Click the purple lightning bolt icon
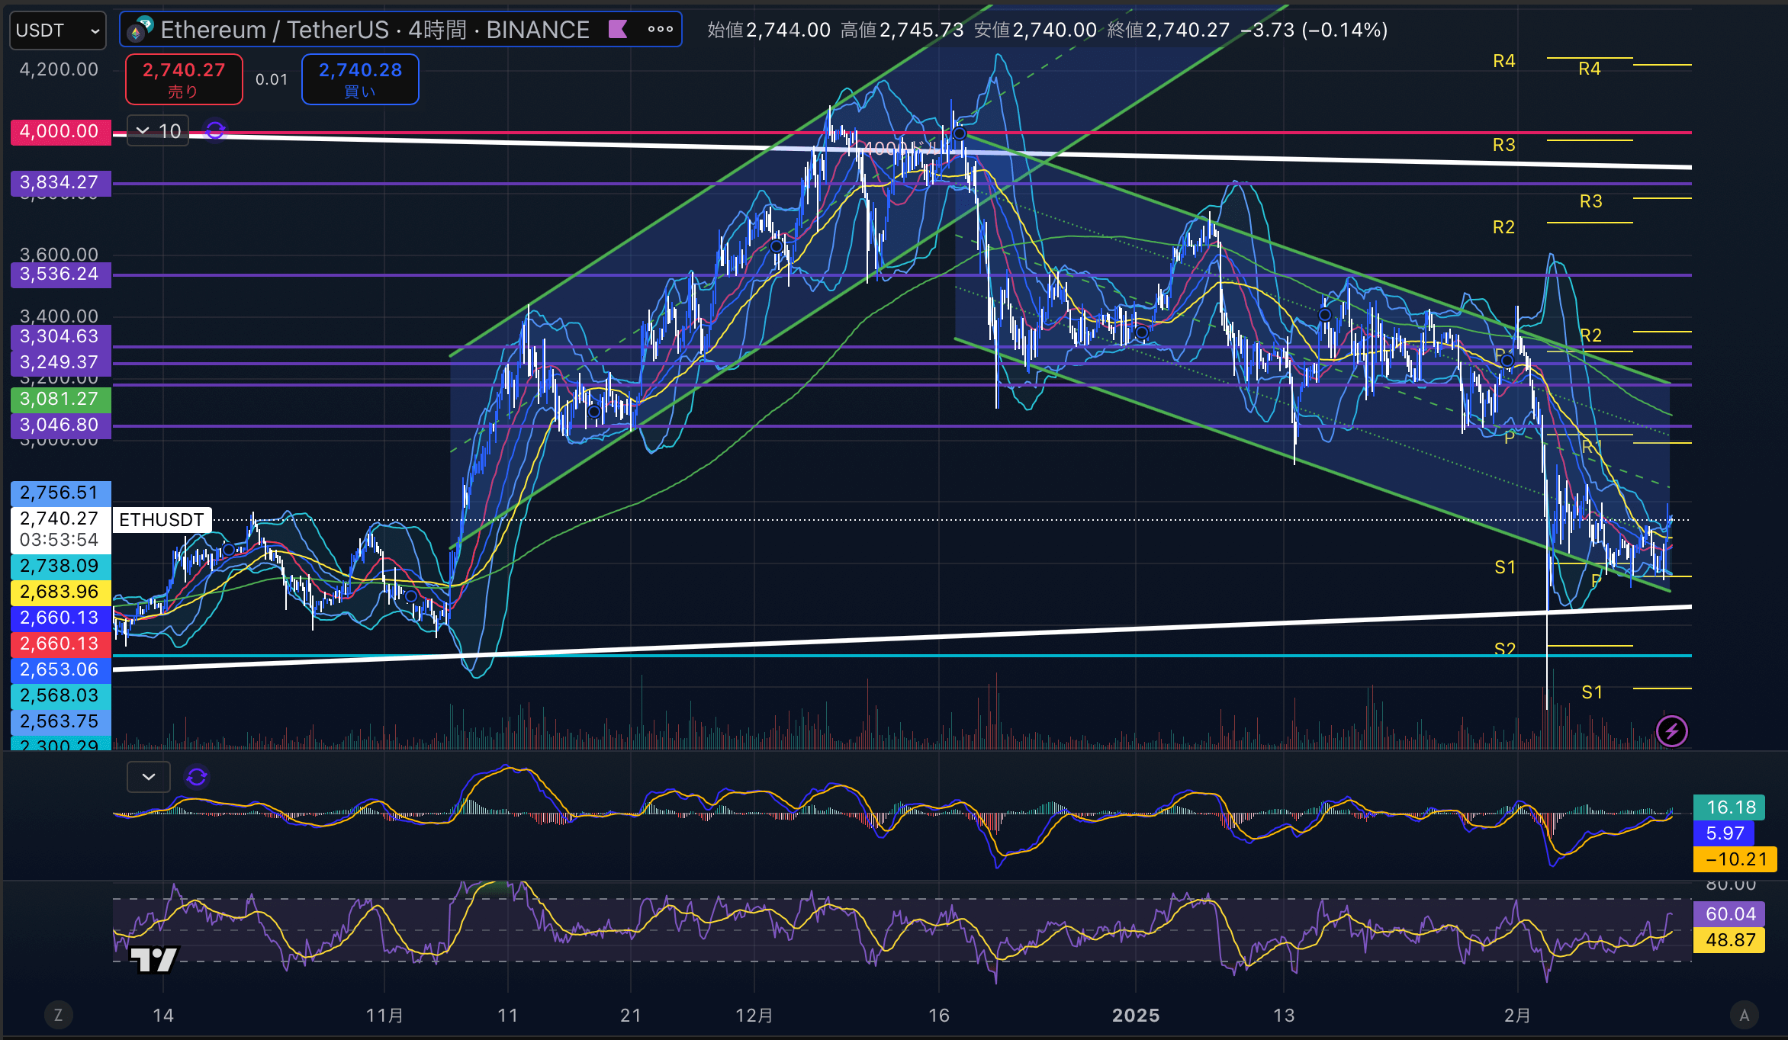This screenshot has height=1040, width=1788. (x=1672, y=732)
